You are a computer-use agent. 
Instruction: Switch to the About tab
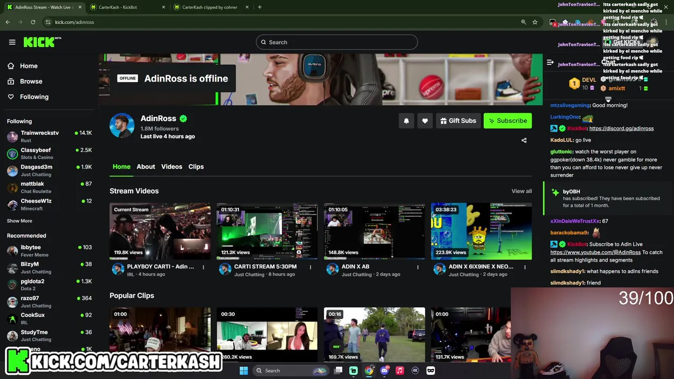[x=146, y=166]
